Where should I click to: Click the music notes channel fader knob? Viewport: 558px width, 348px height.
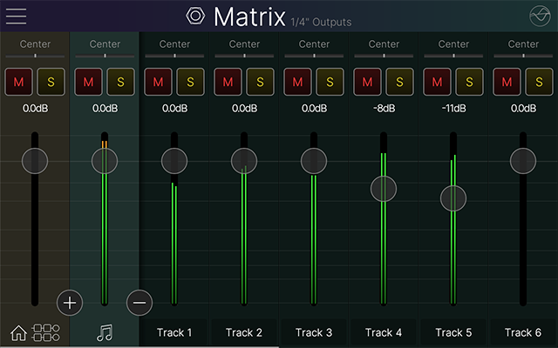pos(105,161)
